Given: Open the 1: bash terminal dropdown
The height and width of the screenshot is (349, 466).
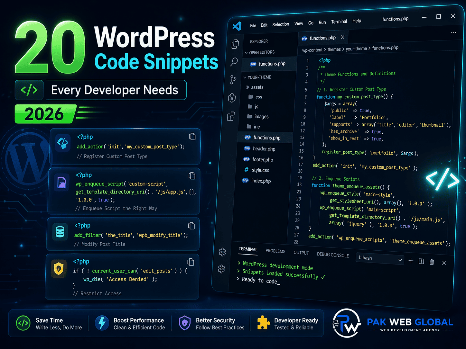Looking at the screenshot, I should tap(380, 259).
